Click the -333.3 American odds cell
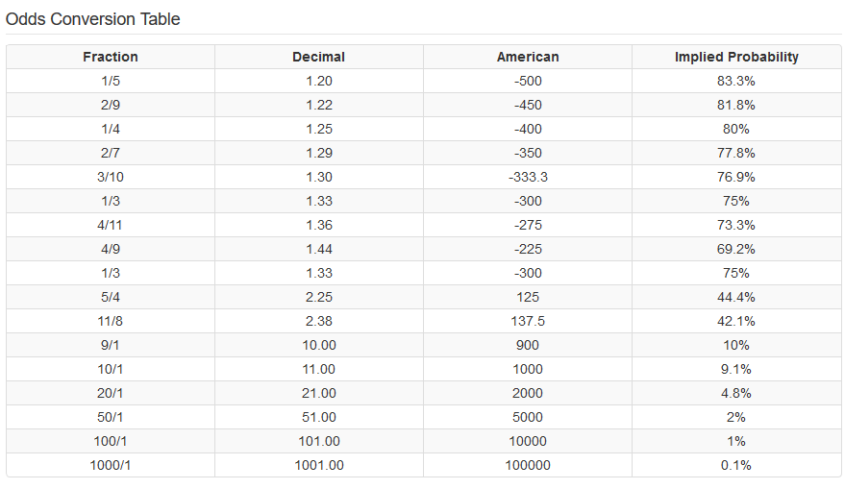Image resolution: width=845 pixels, height=489 pixels. (528, 177)
